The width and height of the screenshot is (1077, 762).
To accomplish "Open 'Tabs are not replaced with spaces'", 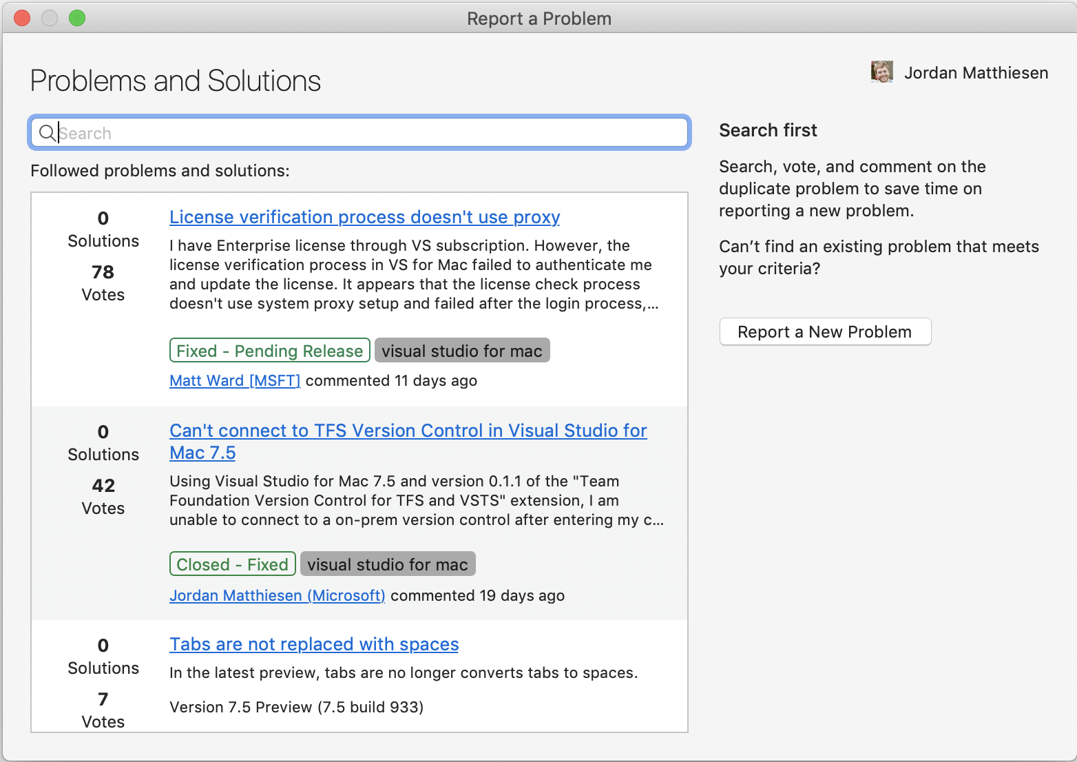I will click(x=314, y=644).
